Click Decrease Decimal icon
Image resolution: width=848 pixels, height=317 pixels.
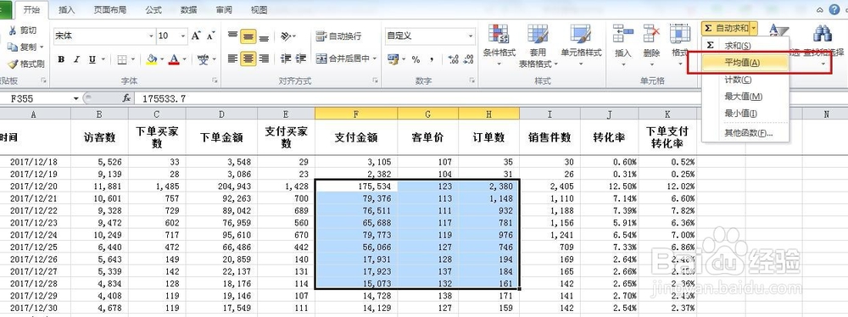469,59
